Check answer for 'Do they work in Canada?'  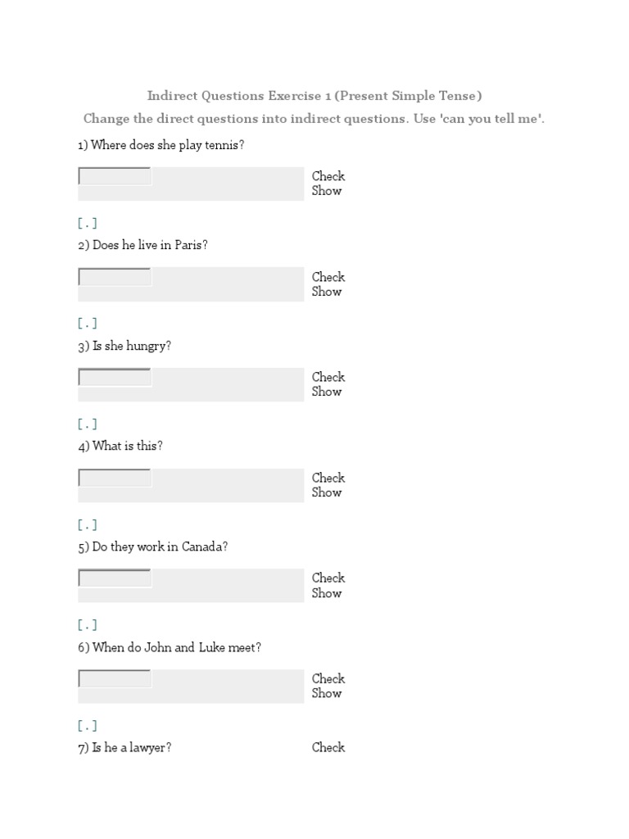(x=328, y=578)
